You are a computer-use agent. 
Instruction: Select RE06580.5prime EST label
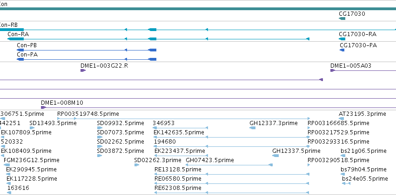[178, 179]
